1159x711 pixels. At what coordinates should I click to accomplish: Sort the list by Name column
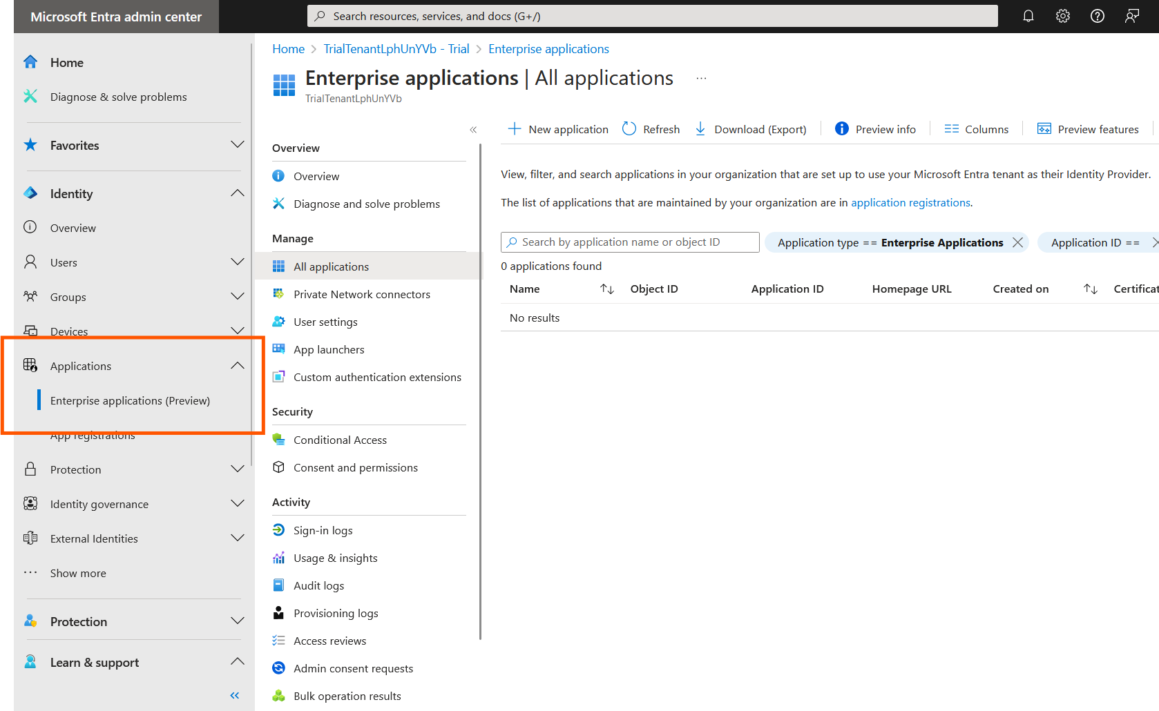[x=607, y=289]
